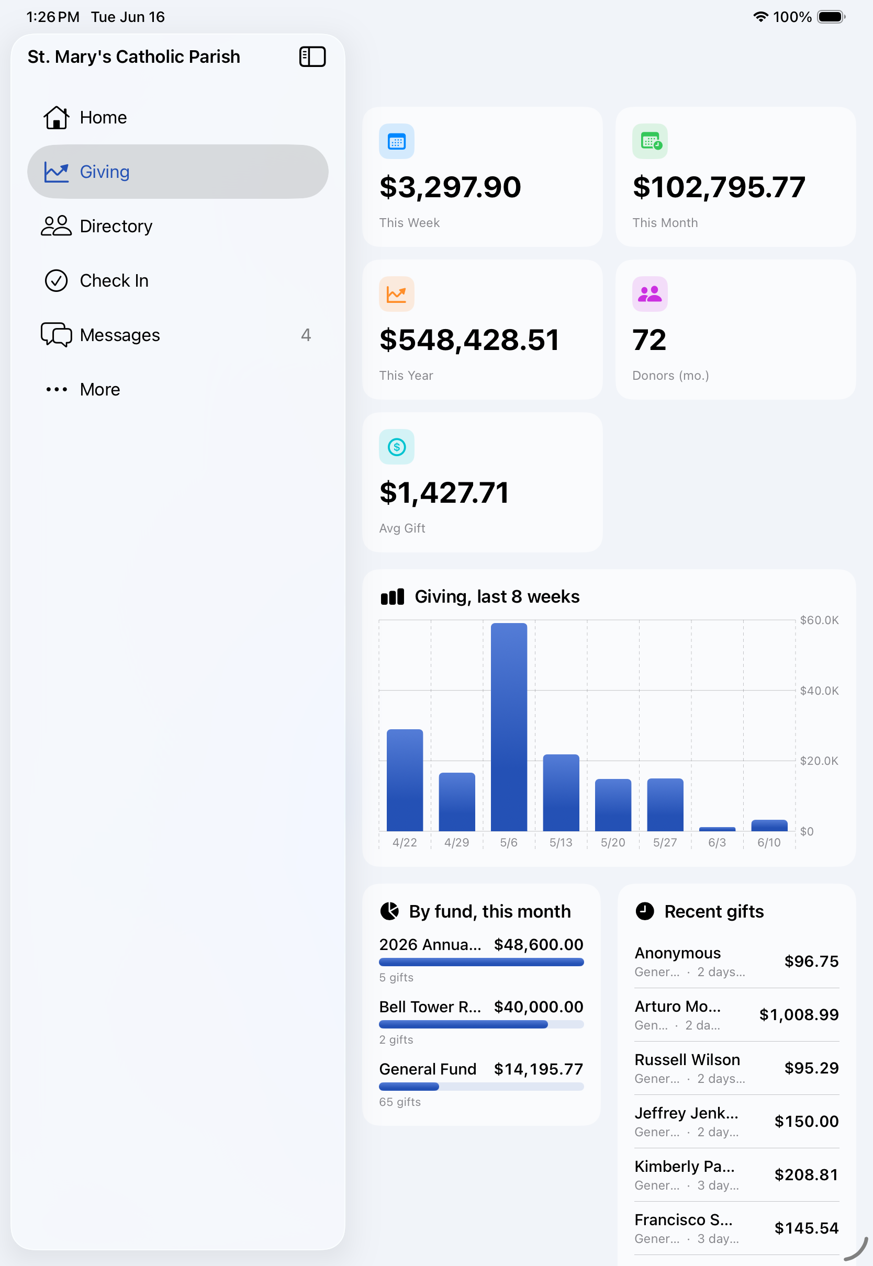Open the $3,297.90 This Week card
Image resolution: width=873 pixels, height=1266 pixels.
[x=483, y=177]
